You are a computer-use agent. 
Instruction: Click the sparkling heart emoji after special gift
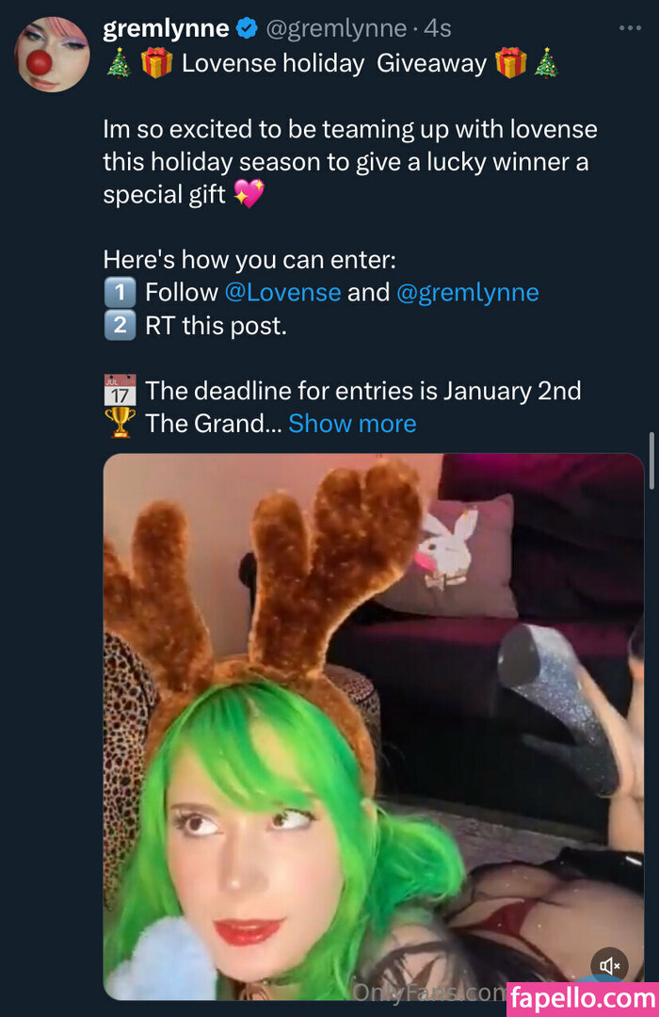coord(249,194)
